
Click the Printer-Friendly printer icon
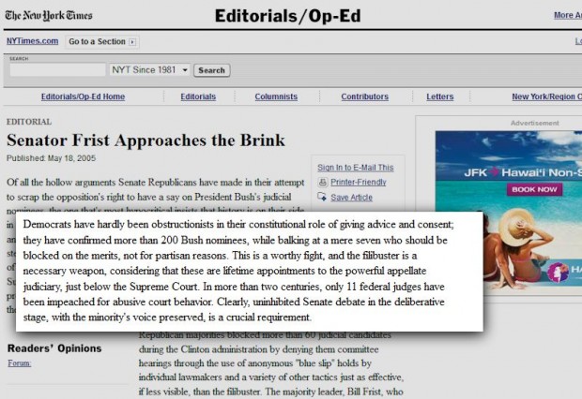pyautogui.click(x=322, y=183)
